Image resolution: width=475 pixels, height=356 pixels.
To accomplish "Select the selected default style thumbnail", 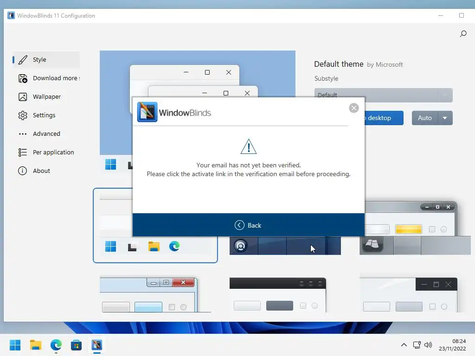I will tap(155, 249).
